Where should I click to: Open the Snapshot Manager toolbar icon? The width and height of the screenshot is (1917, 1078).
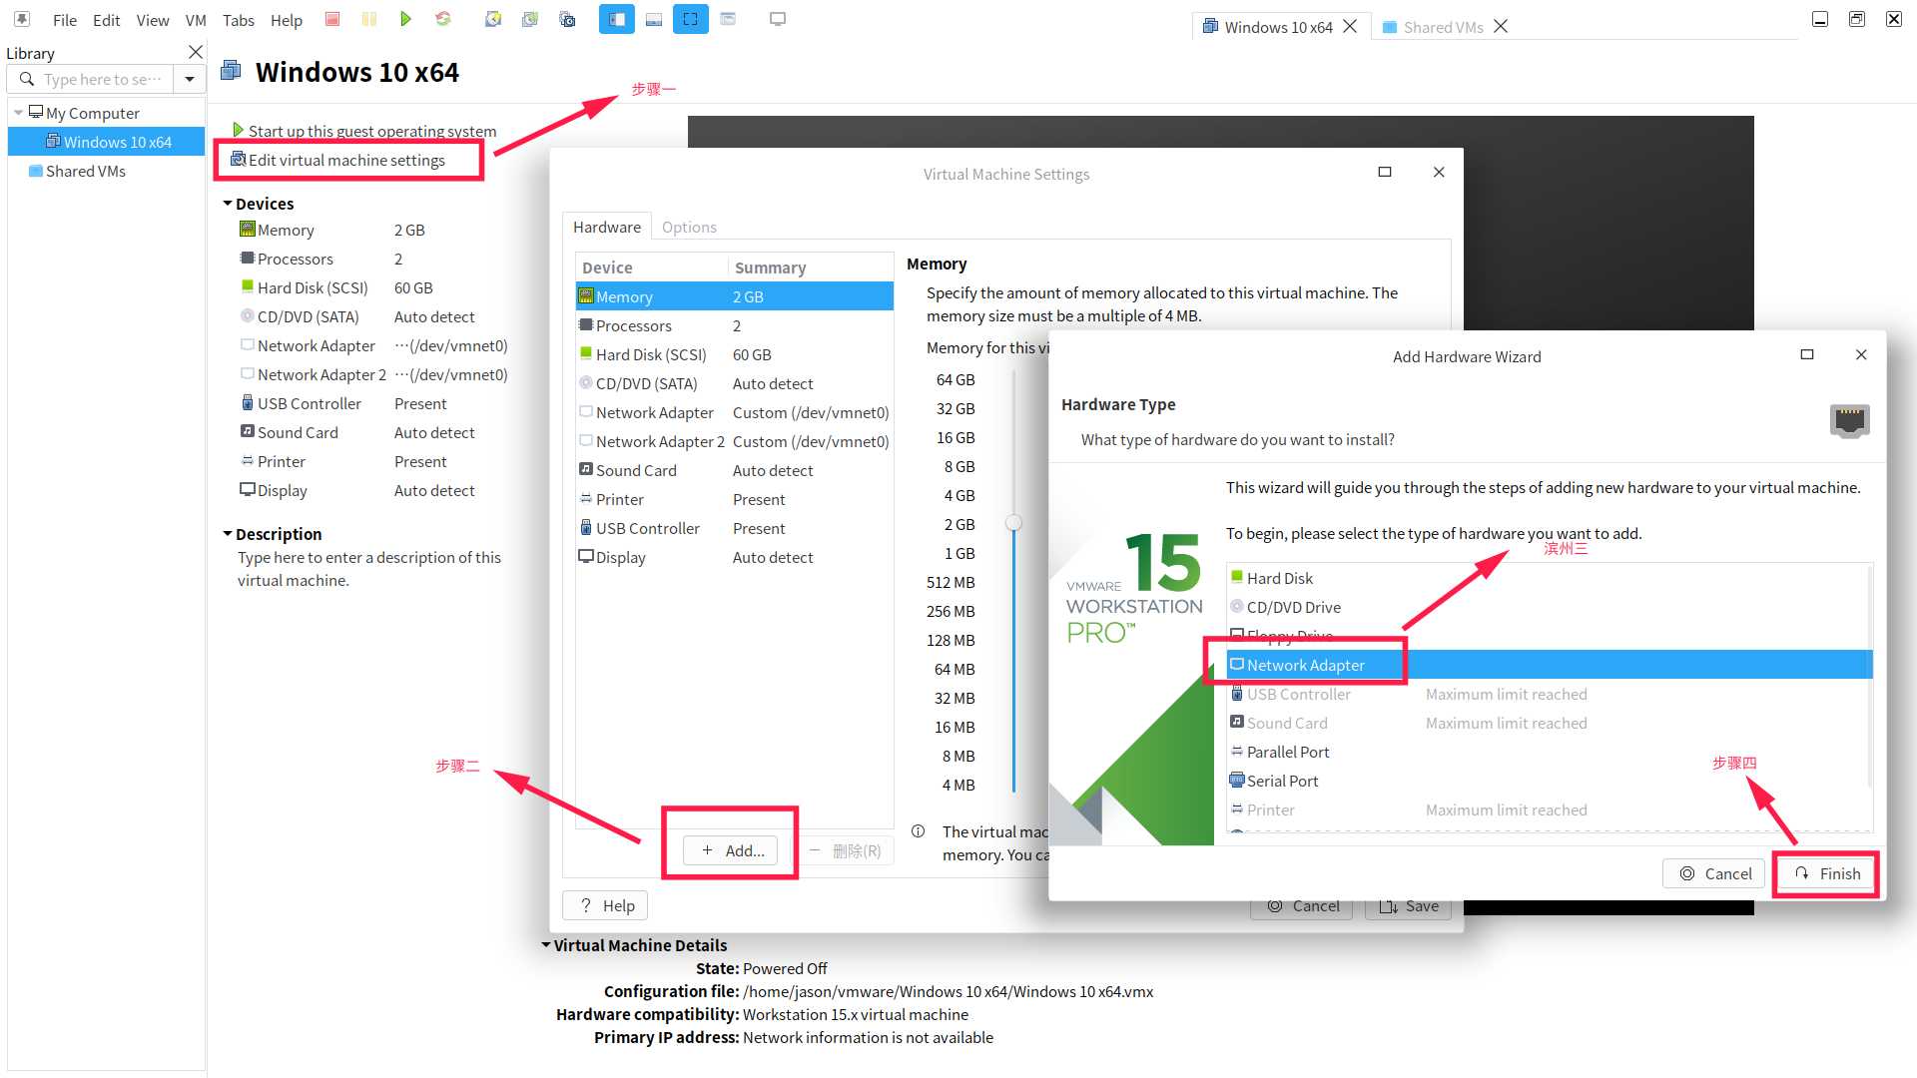click(567, 19)
